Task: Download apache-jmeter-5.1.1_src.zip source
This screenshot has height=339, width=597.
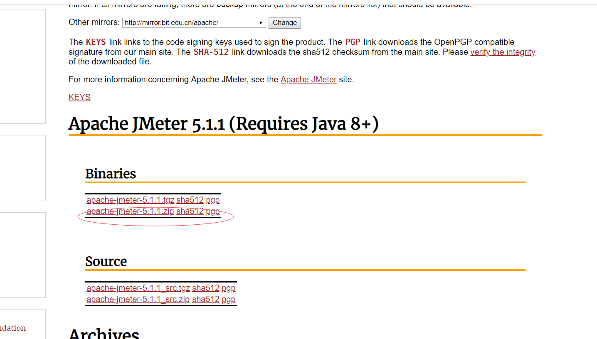Action: point(138,299)
